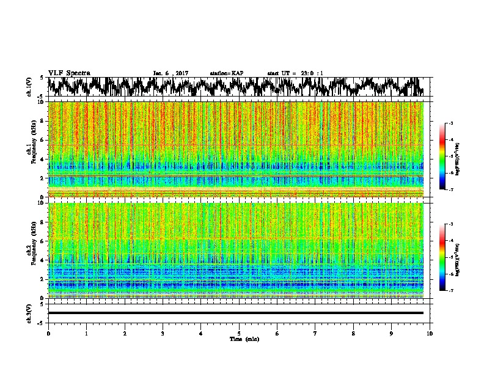
Task: Click the ch.1(V) waveform trace panel
Action: coord(239,87)
